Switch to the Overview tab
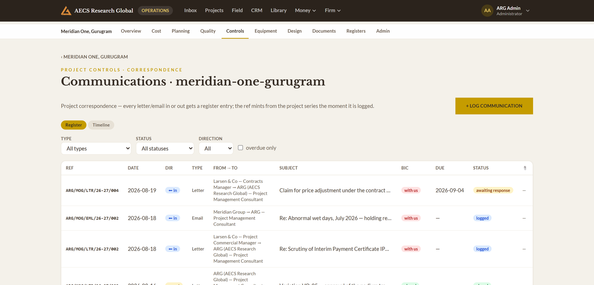The image size is (594, 285). tap(131, 31)
